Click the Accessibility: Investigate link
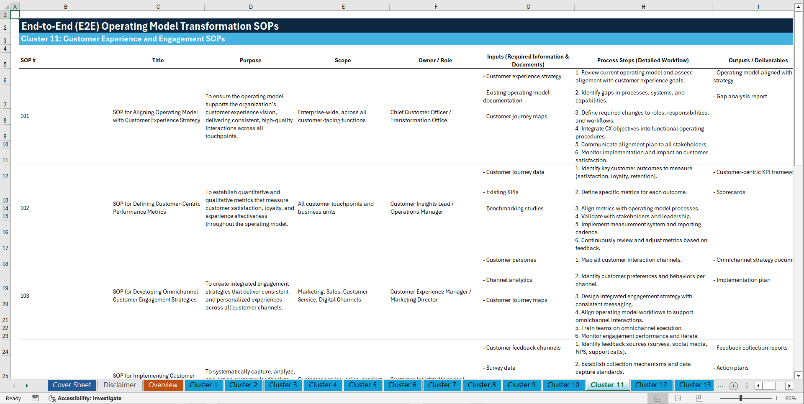The image size is (804, 404). [x=90, y=398]
